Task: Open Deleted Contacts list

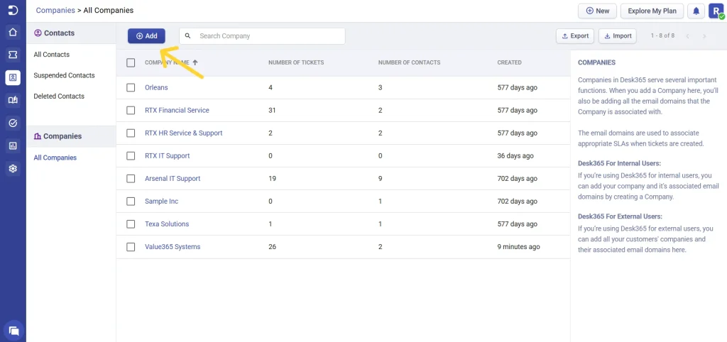Action: tap(59, 96)
